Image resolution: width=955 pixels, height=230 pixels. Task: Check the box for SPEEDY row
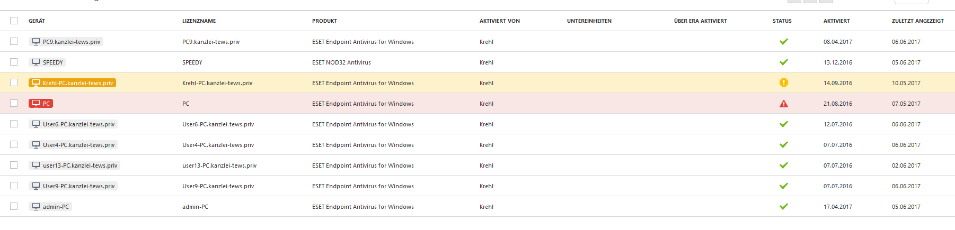pyautogui.click(x=14, y=62)
